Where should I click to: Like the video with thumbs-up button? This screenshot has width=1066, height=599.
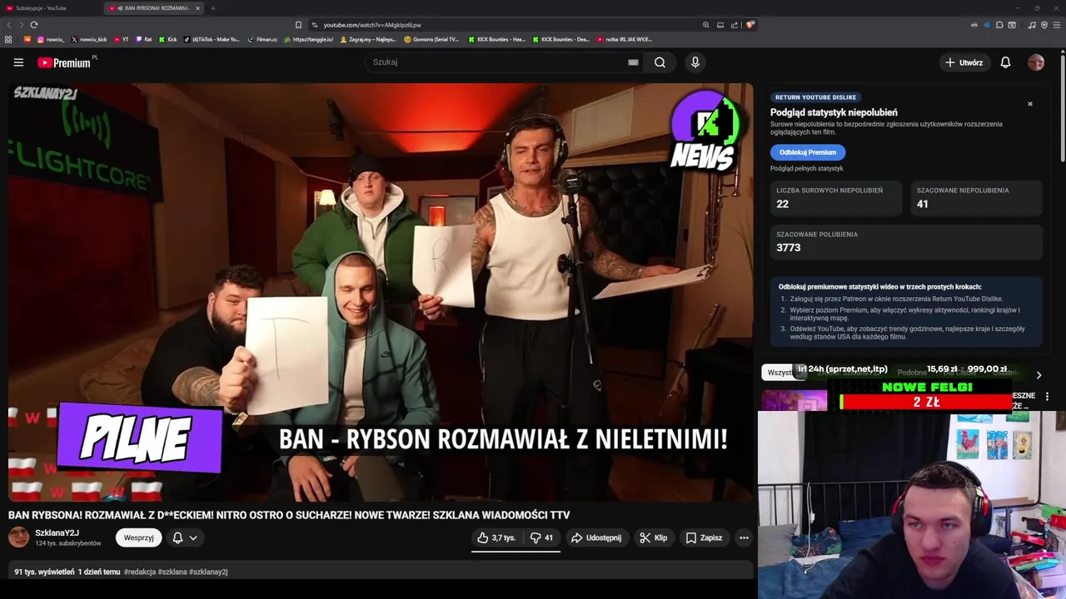coord(496,538)
